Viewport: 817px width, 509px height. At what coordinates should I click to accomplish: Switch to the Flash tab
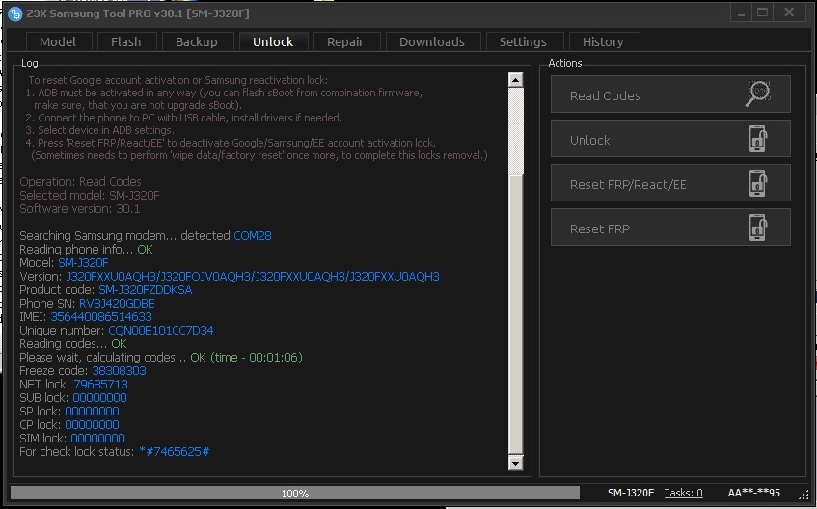tap(125, 41)
